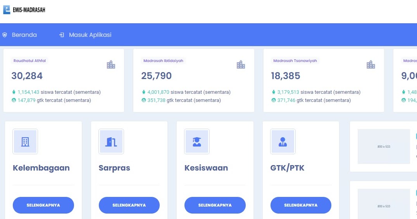This screenshot has width=417, height=219.
Task: Click the lower 800 x 533 placeholder thumbnail
Action: tap(384, 204)
